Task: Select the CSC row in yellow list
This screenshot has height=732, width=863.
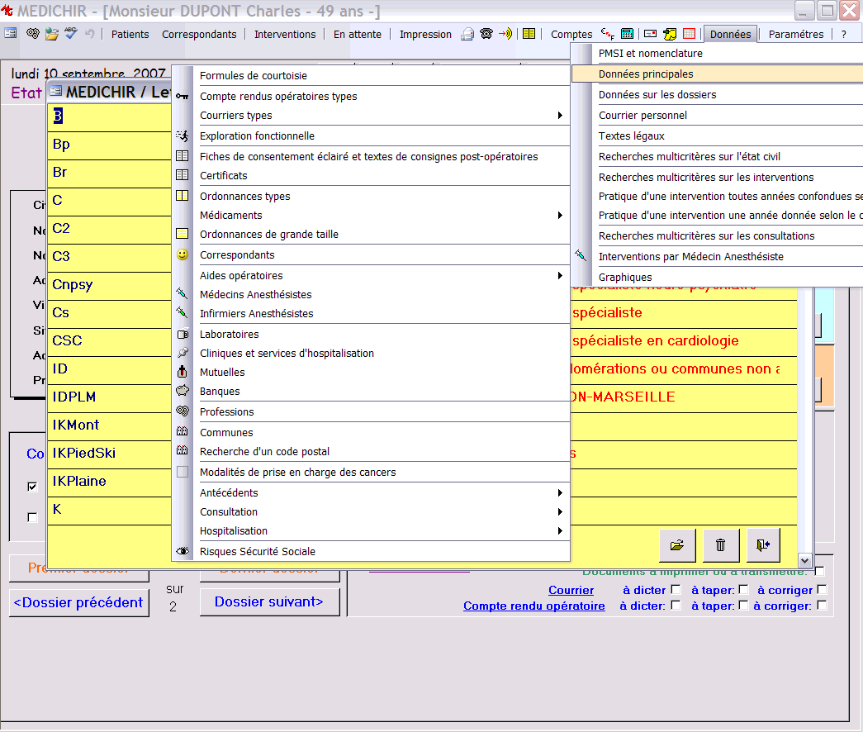Action: [109, 341]
